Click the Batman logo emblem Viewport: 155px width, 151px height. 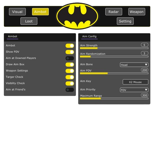coord(77,16)
